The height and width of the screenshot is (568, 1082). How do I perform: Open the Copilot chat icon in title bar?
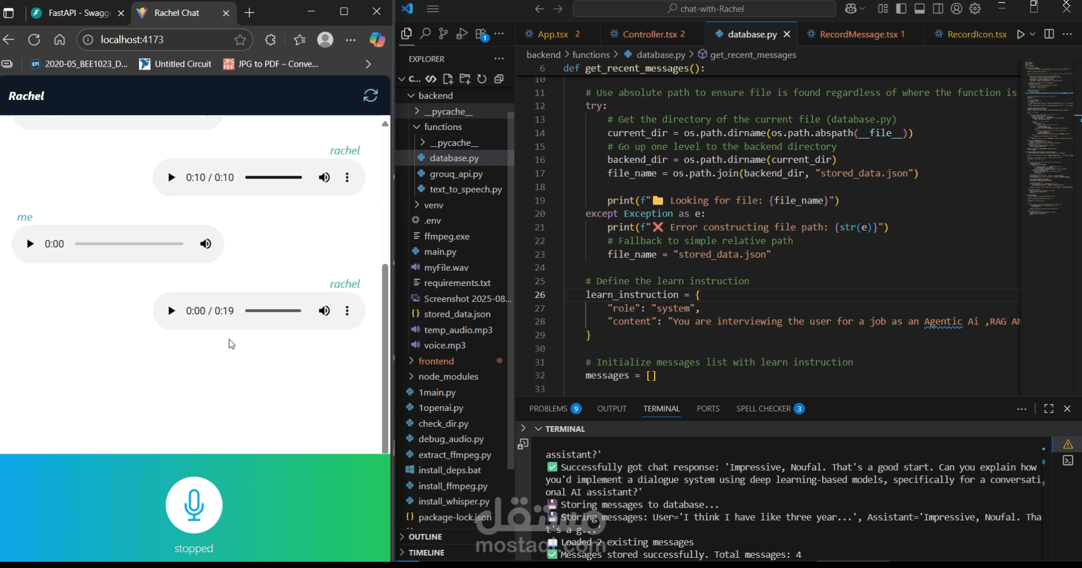pyautogui.click(x=850, y=8)
